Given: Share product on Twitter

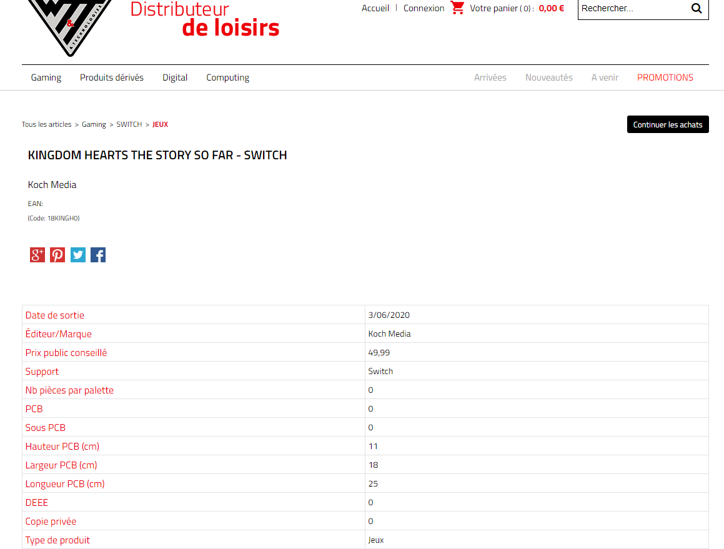Looking at the screenshot, I should (x=78, y=255).
